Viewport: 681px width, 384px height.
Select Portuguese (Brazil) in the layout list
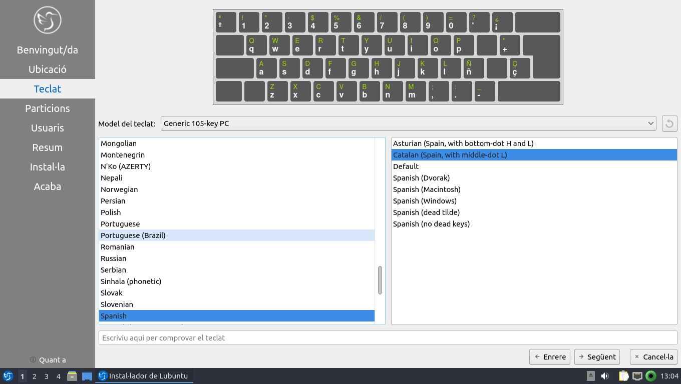point(133,235)
